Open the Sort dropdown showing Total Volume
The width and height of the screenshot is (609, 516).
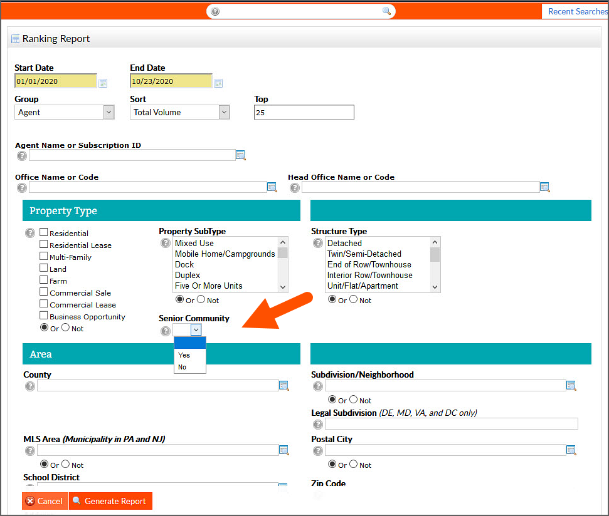coord(180,113)
